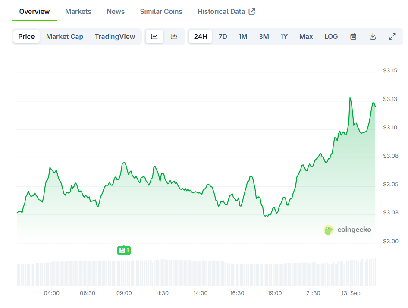
Task: Download chart data icon
Action: [373, 37]
